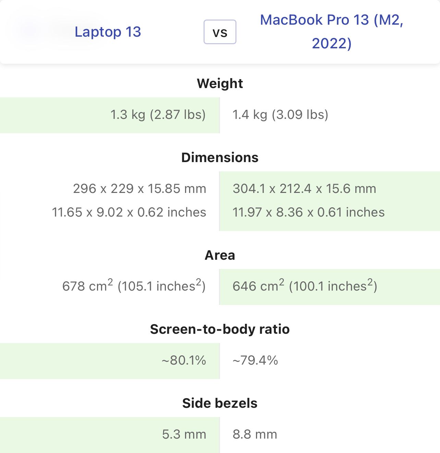This screenshot has height=453, width=440.
Task: Select the Weight section heading
Action: click(220, 83)
